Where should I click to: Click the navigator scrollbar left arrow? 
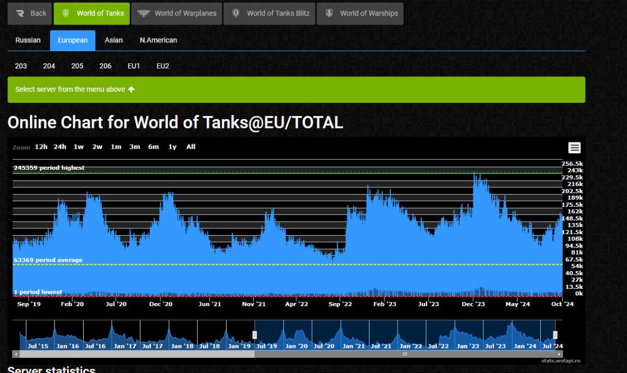pos(15,354)
